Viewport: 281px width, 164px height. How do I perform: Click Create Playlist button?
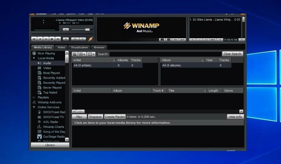click(x=115, y=117)
